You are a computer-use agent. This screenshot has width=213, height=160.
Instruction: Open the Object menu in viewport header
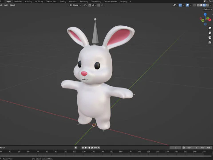pyautogui.click(x=12, y=5)
